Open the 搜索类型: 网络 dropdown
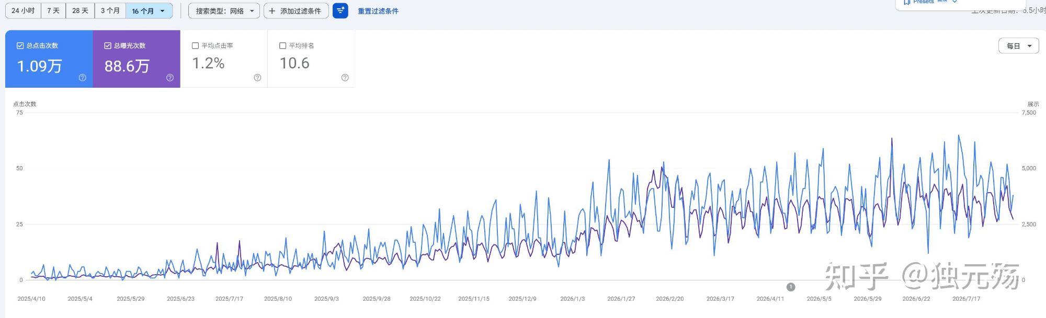 (x=224, y=10)
